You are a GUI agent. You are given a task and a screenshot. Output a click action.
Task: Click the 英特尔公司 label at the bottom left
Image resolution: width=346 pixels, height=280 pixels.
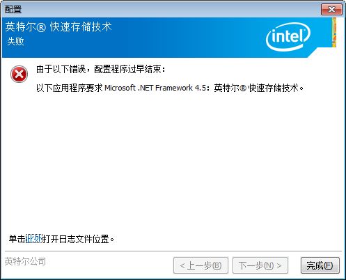tap(25, 261)
